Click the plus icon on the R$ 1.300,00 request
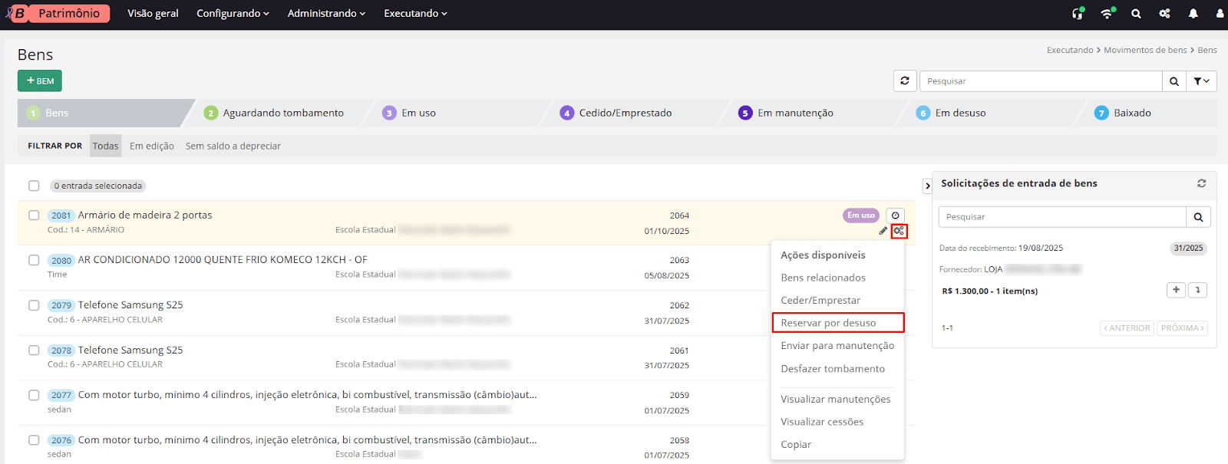The height and width of the screenshot is (464, 1228). 1176,290
